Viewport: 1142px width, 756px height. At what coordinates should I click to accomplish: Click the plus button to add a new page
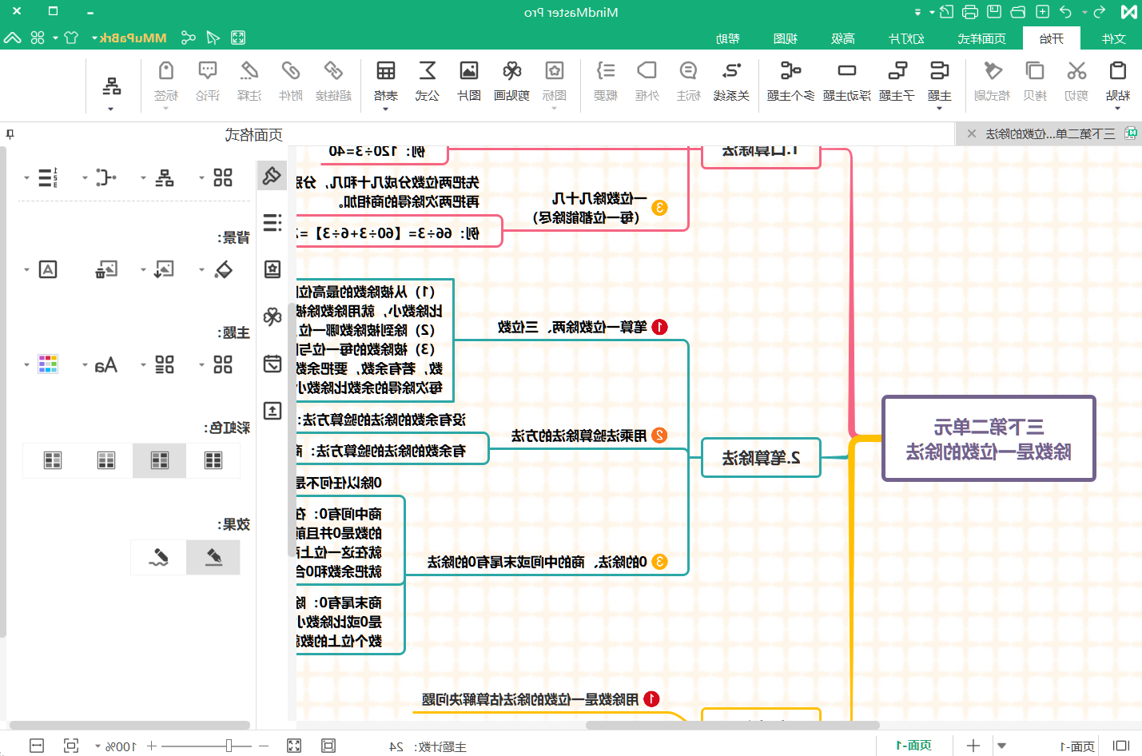click(973, 746)
